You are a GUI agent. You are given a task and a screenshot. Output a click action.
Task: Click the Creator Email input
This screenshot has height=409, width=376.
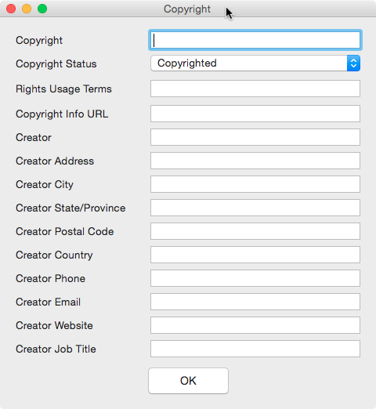click(x=255, y=302)
